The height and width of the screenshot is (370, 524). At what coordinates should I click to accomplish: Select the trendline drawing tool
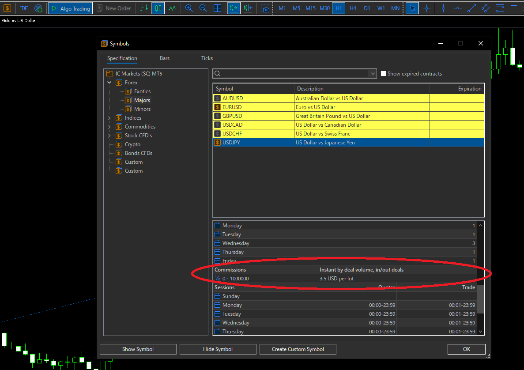(471, 8)
